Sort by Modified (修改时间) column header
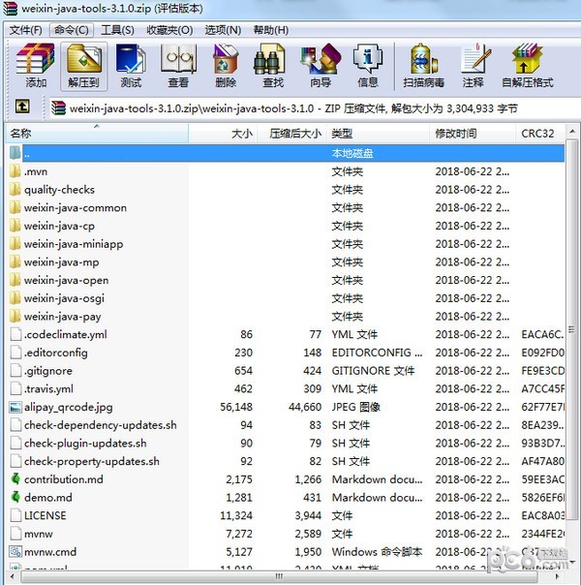The image size is (581, 585). pos(473,134)
